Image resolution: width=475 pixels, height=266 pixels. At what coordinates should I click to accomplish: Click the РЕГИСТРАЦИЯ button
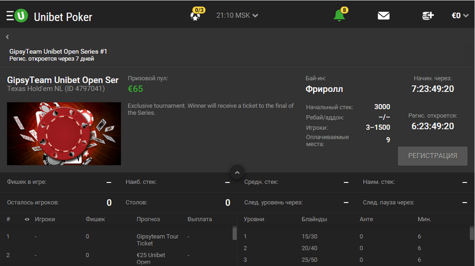pyautogui.click(x=433, y=156)
